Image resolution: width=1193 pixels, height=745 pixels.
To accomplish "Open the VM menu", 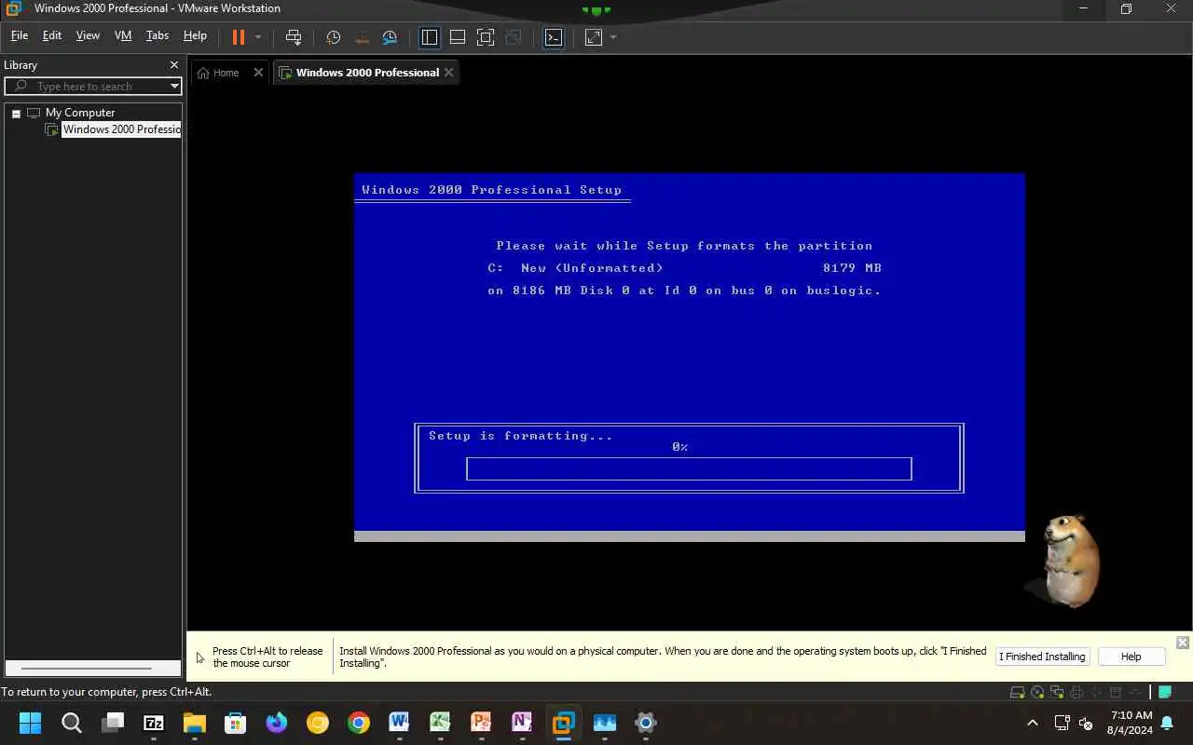I will coord(123,35).
